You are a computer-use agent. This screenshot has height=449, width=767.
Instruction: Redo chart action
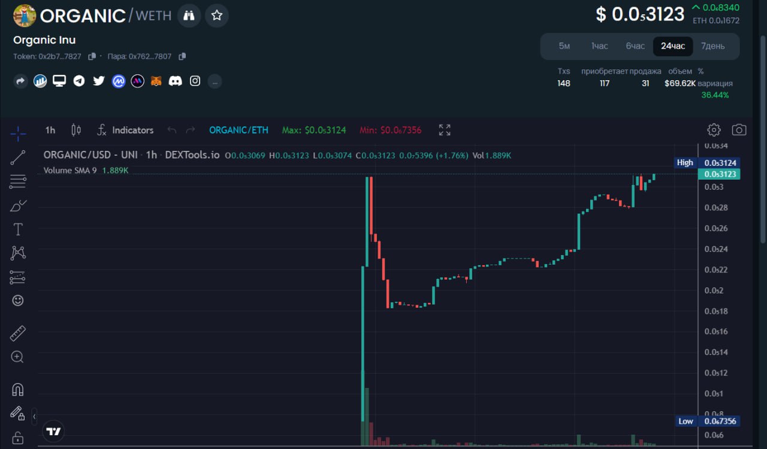[x=191, y=130]
